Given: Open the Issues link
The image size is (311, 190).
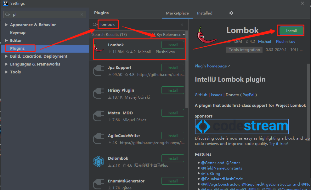Looking at the screenshot, I should coord(216,95).
